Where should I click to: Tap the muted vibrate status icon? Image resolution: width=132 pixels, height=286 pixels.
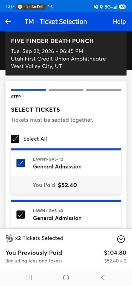pyautogui.click(x=96, y=7)
